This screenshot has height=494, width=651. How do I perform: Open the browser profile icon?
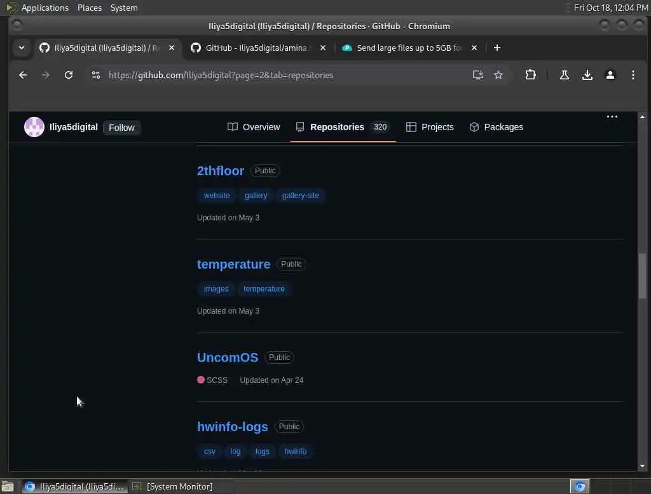tap(610, 75)
